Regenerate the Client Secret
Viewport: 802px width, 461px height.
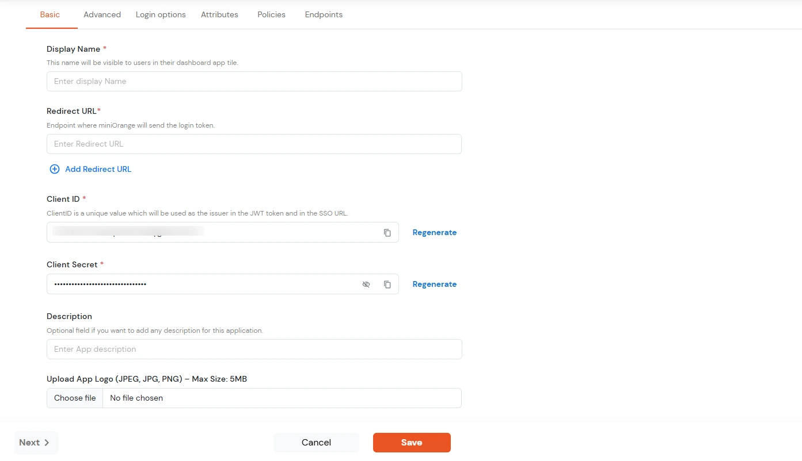[435, 284]
